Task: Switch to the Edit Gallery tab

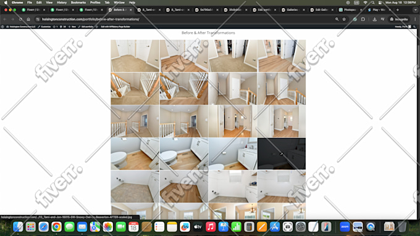Action: (x=322, y=10)
